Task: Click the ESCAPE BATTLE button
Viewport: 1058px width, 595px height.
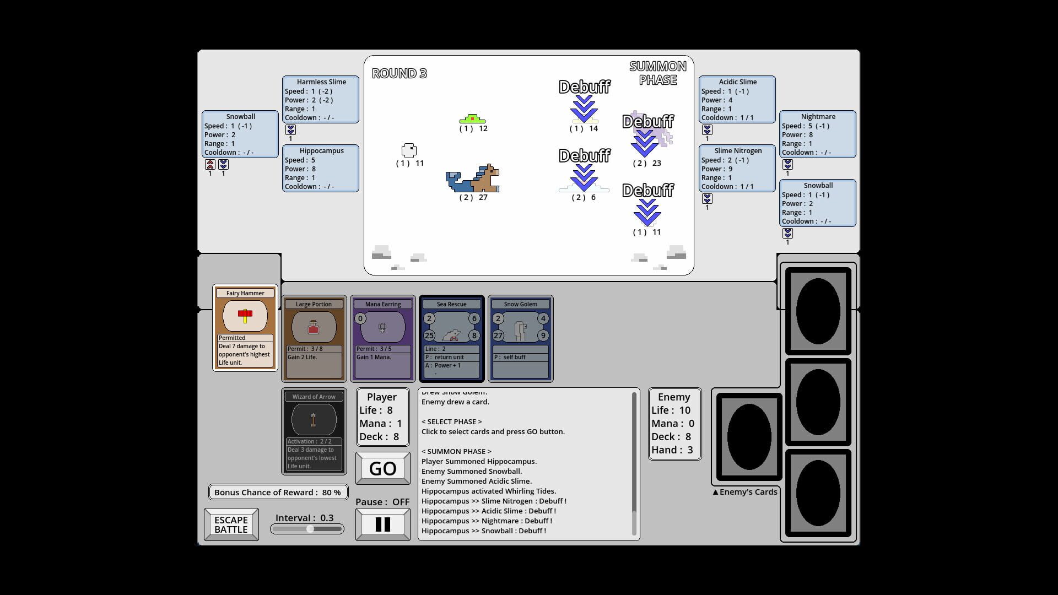Action: (231, 524)
